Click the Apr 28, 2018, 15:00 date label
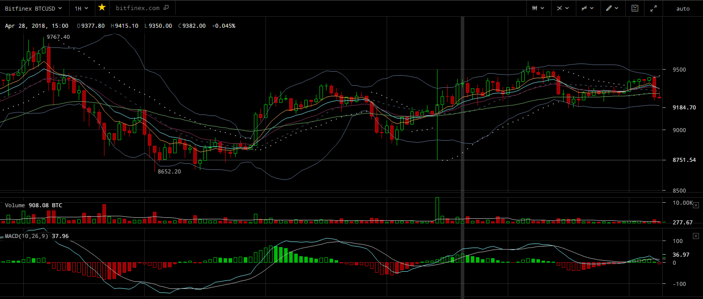The height and width of the screenshot is (299, 703). [36, 25]
